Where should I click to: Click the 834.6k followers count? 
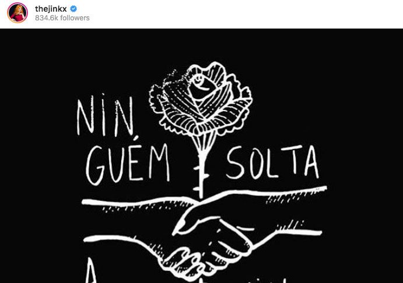point(62,18)
